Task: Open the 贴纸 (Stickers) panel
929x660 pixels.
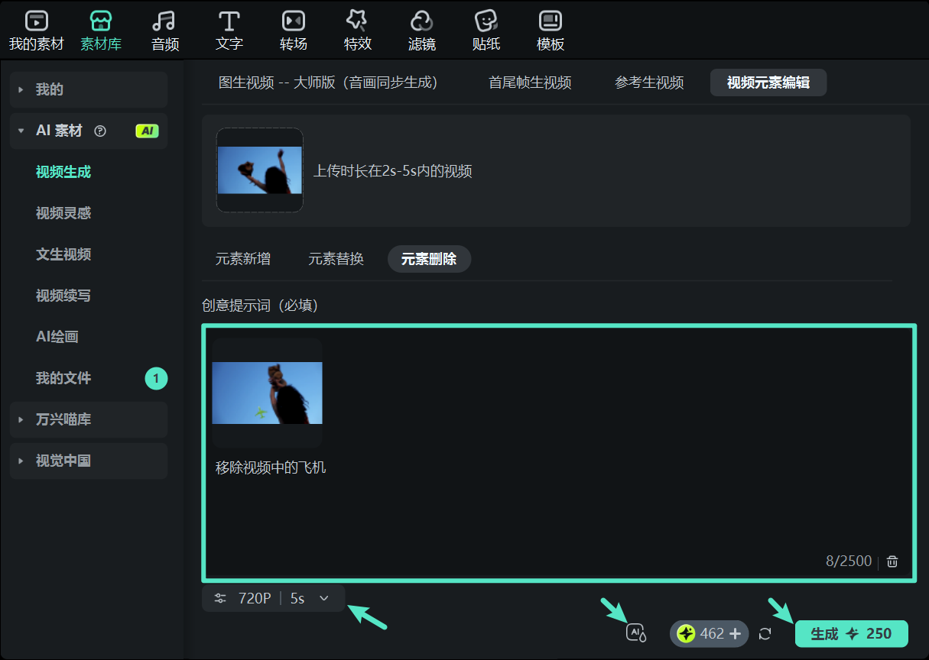Action: coord(486,29)
